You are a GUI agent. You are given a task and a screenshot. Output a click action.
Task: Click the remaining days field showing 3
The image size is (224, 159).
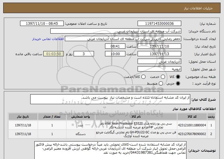click(x=84, y=54)
